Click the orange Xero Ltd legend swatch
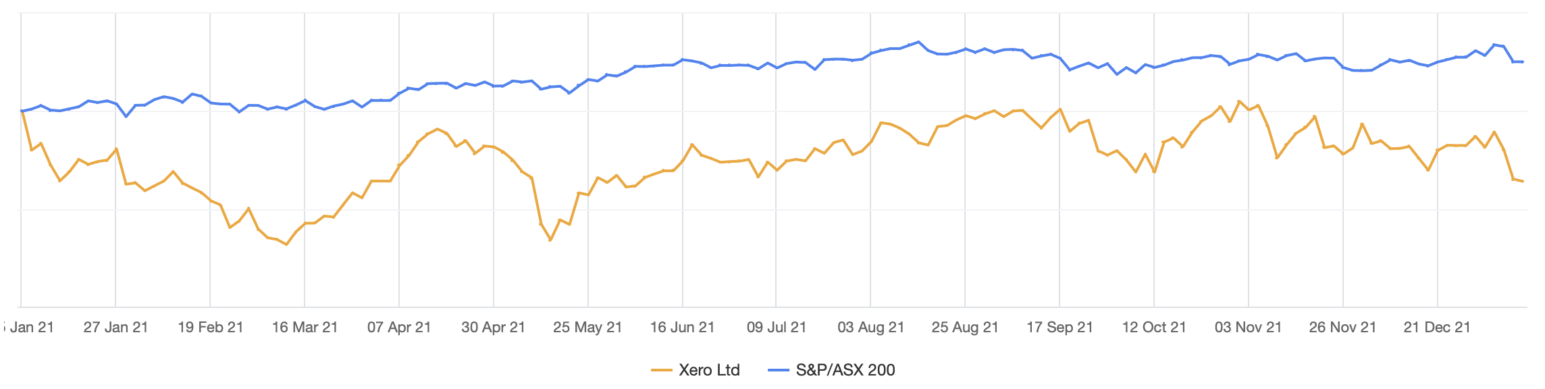The image size is (1545, 389). click(x=662, y=370)
